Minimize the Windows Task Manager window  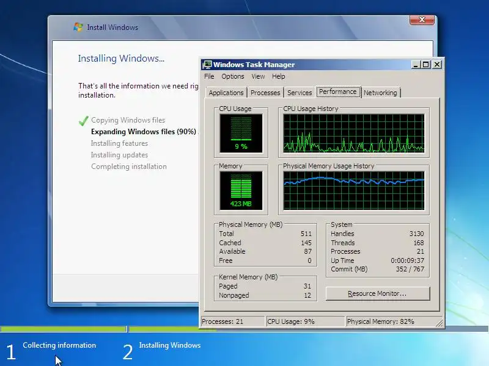click(x=416, y=65)
